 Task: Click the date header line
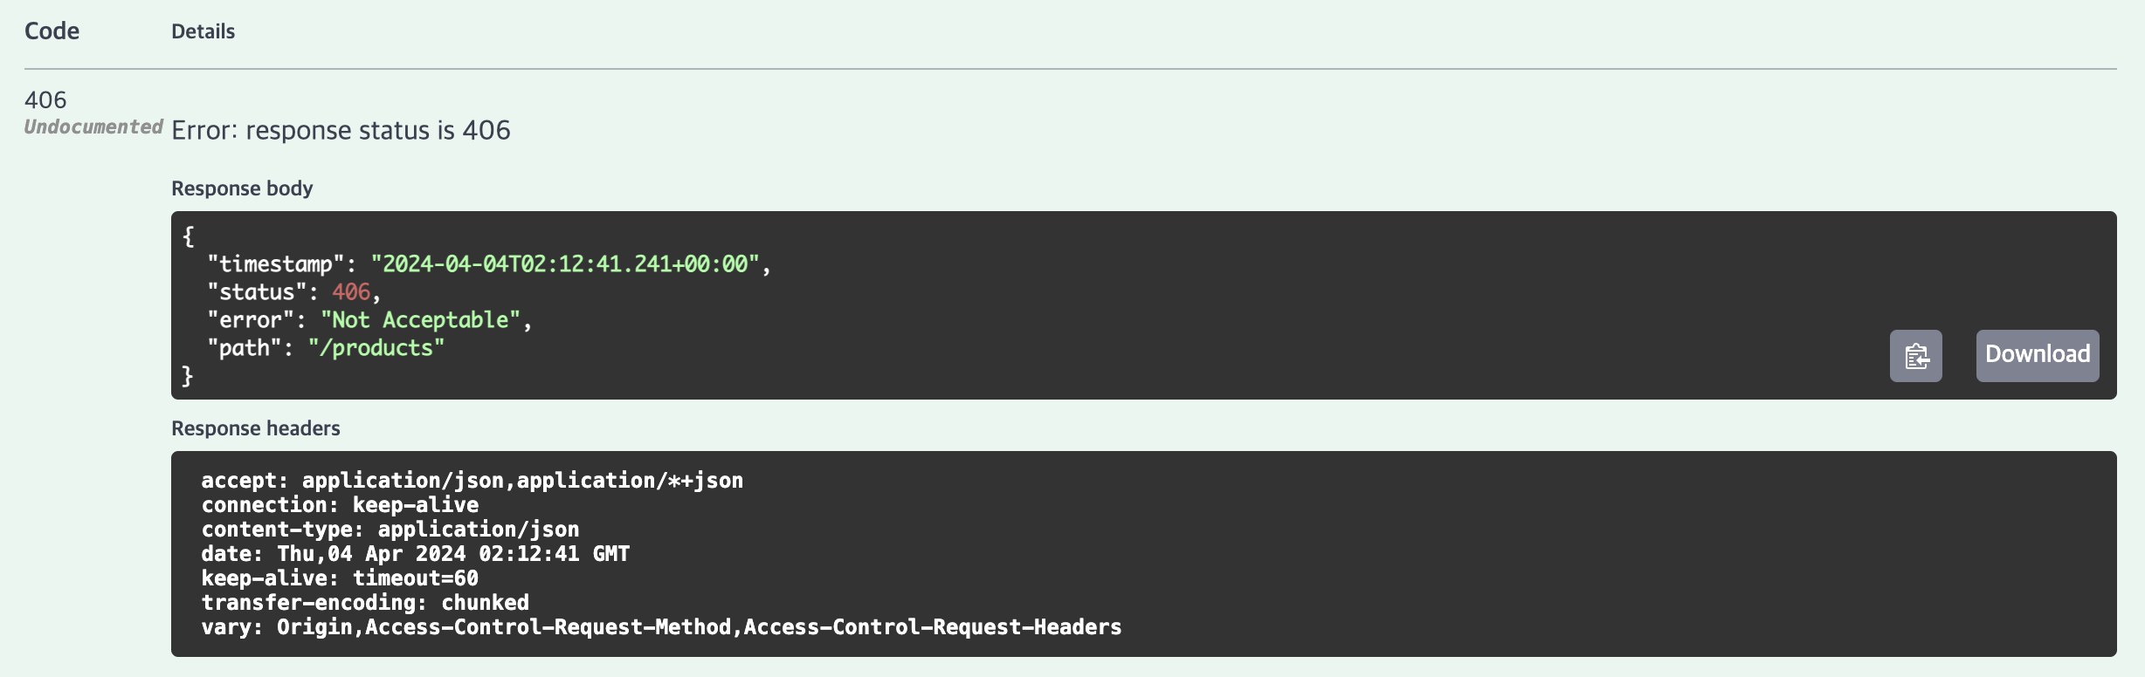(x=416, y=554)
